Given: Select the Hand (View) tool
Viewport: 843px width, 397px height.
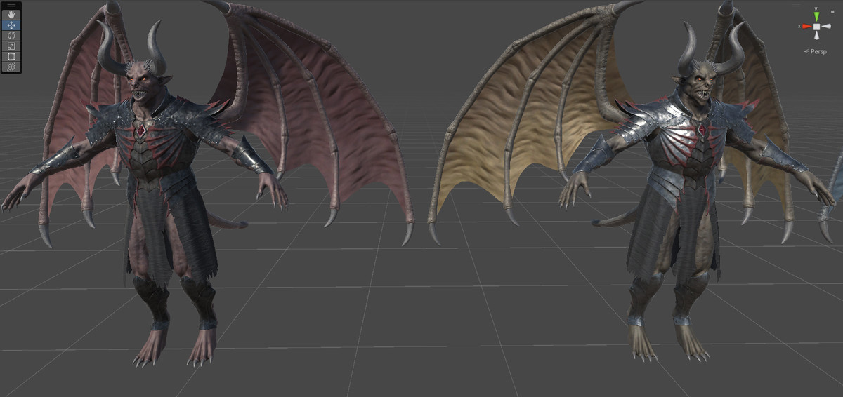Looking at the screenshot, I should (x=11, y=15).
